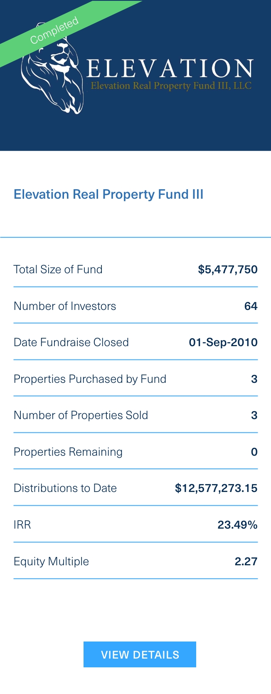Click the ELEVATION wordmark in the header
The width and height of the screenshot is (271, 694).
170,69
